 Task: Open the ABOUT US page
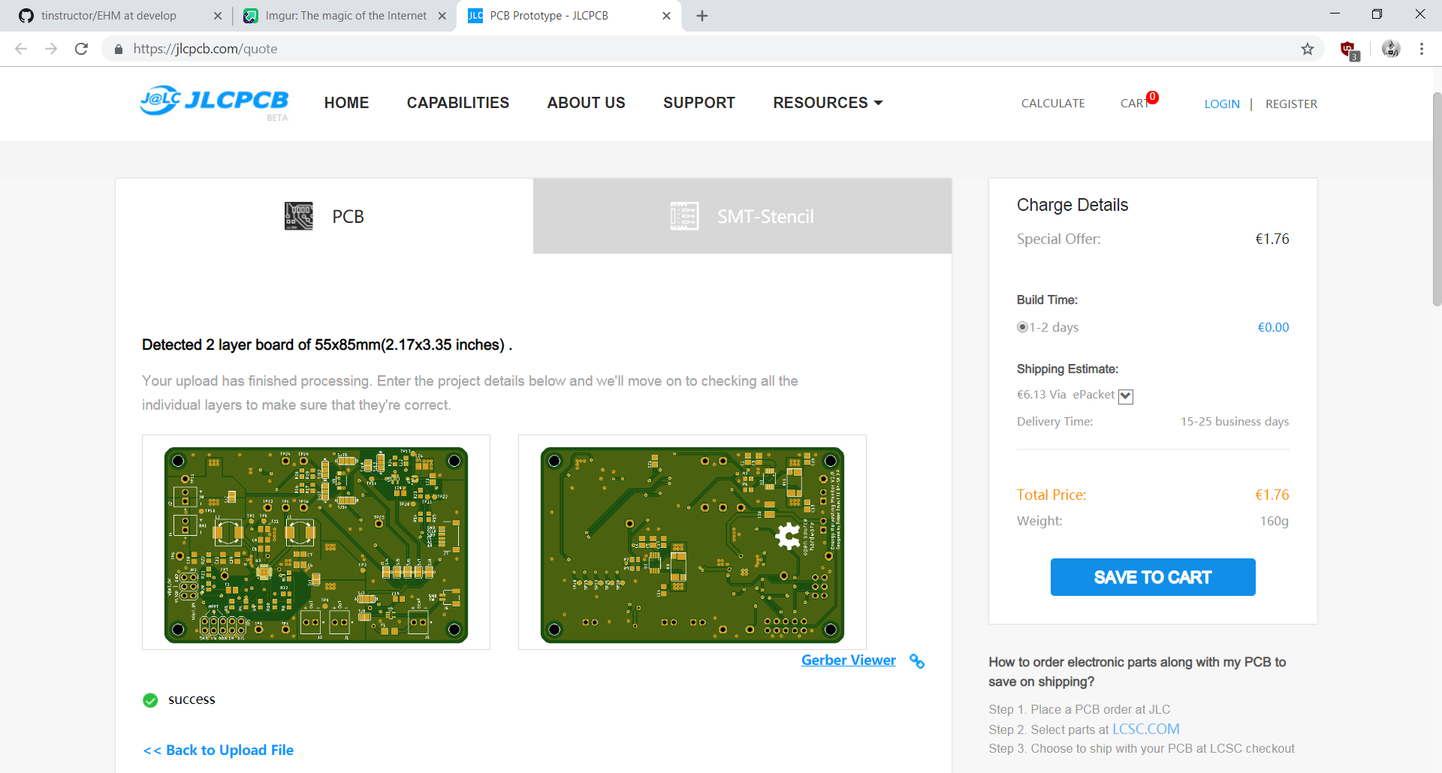click(586, 103)
